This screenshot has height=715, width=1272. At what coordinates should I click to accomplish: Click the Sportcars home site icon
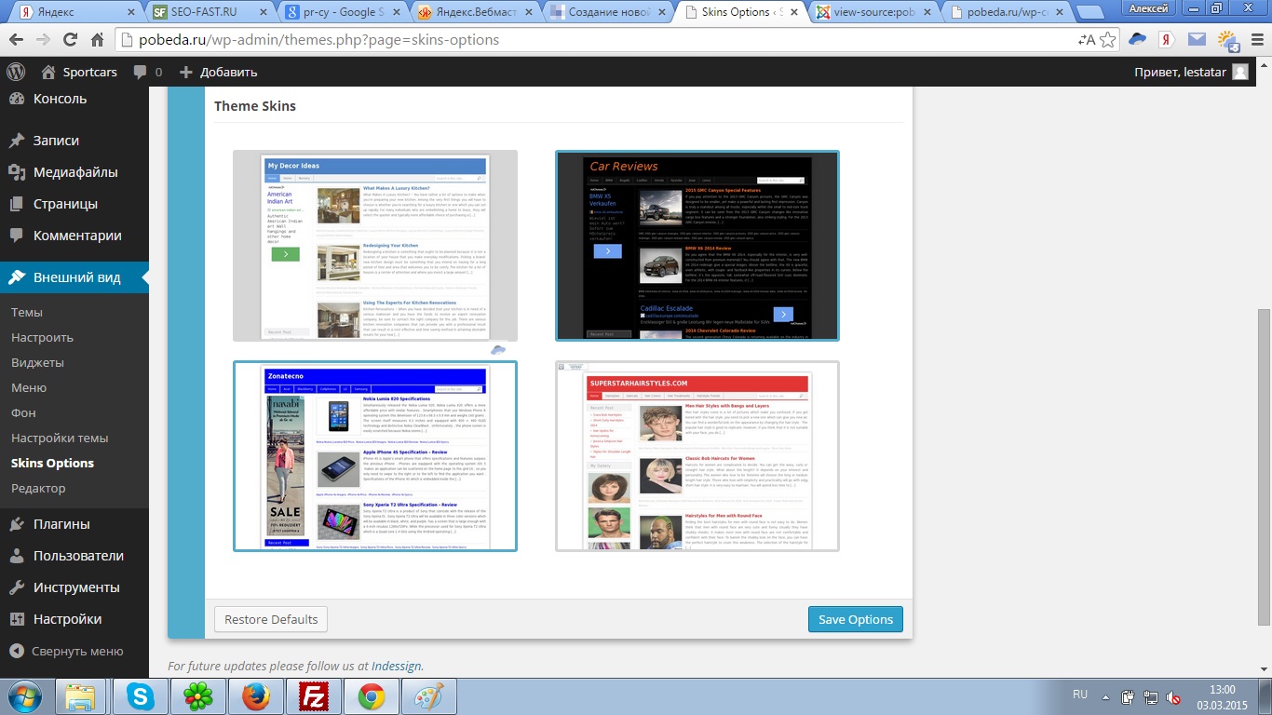pos(48,72)
